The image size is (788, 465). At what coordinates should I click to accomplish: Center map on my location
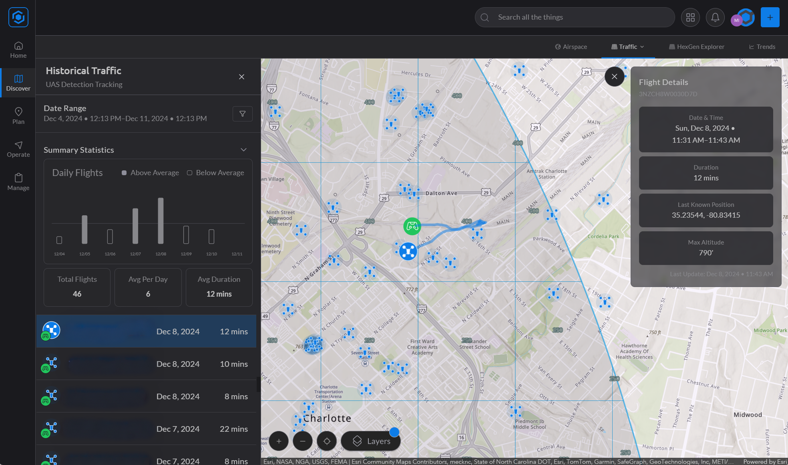pos(327,441)
